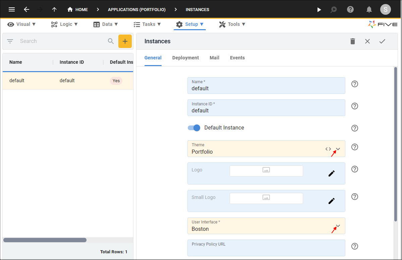Cancel editing with X icon
This screenshot has height=260, width=402.
[367, 41]
